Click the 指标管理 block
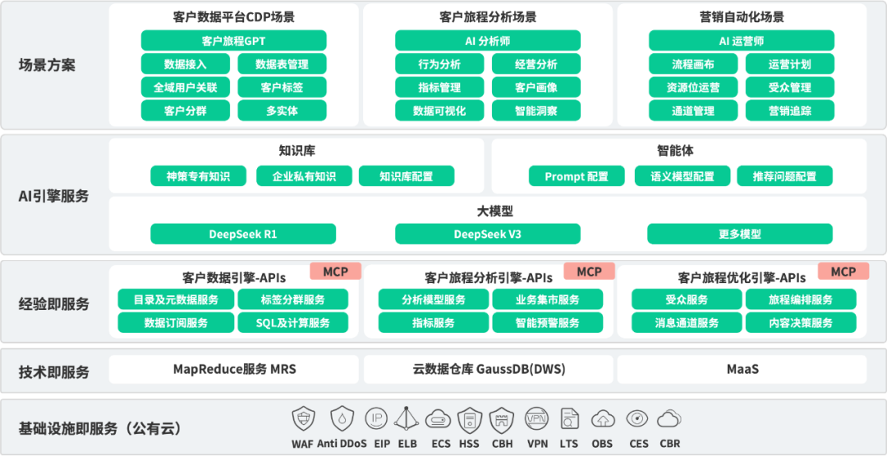The image size is (887, 456). pos(439,87)
